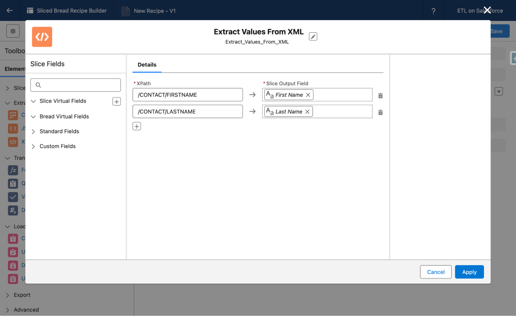
Task: Remove the First Name output field pill
Action: click(x=308, y=95)
